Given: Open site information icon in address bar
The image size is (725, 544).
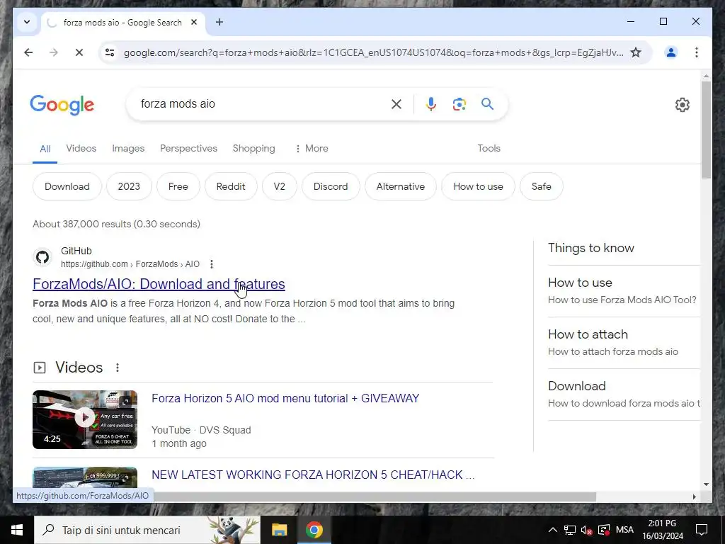Looking at the screenshot, I should (110, 52).
